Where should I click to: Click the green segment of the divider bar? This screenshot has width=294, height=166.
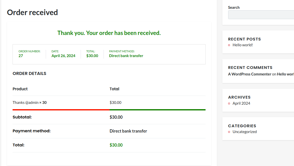point(158,110)
